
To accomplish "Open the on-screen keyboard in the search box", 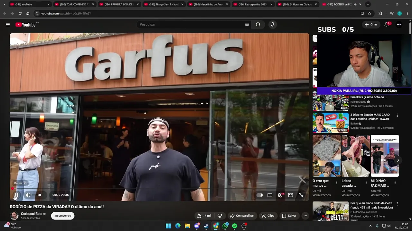I will [247, 25].
